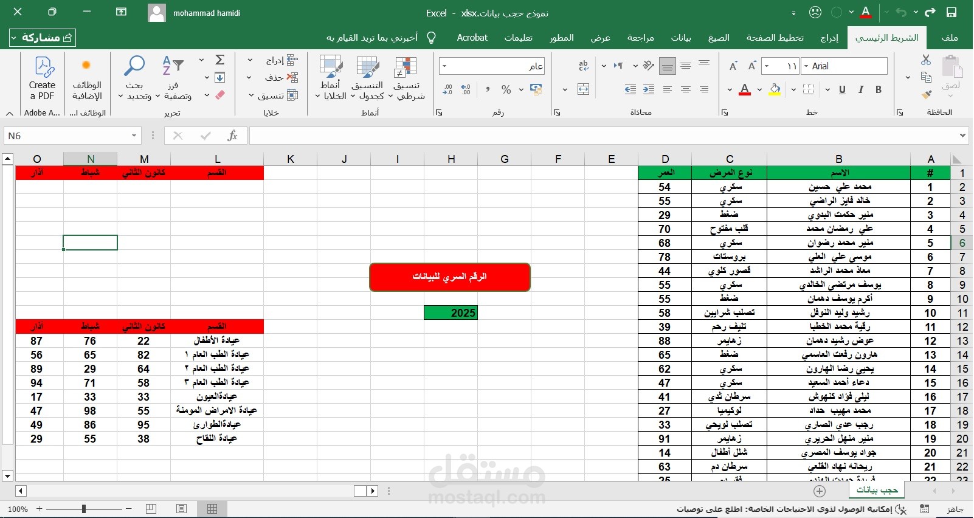Screen dimensions: 974x518
Task: Switch to Page Layout view icon
Action: pyautogui.click(x=181, y=509)
